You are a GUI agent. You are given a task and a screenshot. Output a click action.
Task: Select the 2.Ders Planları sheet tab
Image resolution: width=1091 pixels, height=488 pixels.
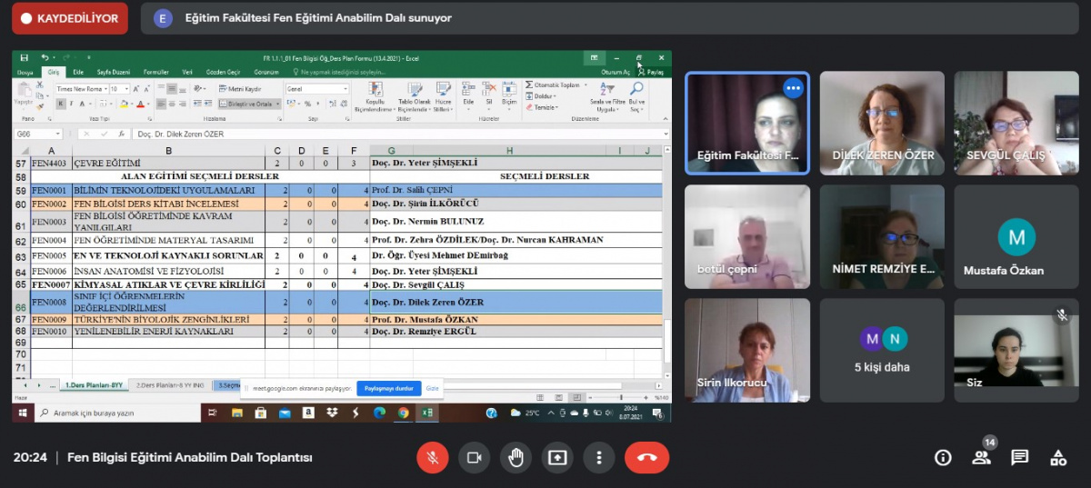click(168, 385)
